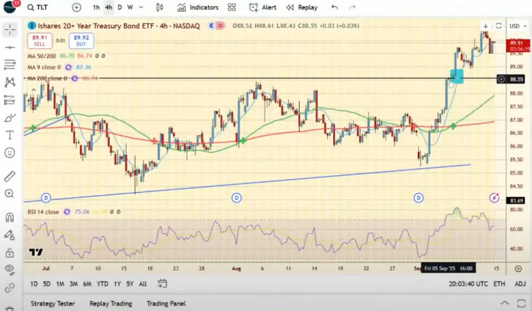
Task: Select the MA 200 close indicator legend
Action: 47,78
